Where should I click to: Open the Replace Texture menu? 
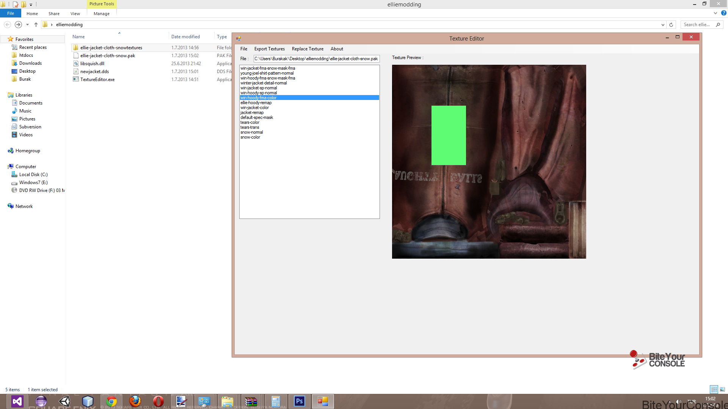308,49
